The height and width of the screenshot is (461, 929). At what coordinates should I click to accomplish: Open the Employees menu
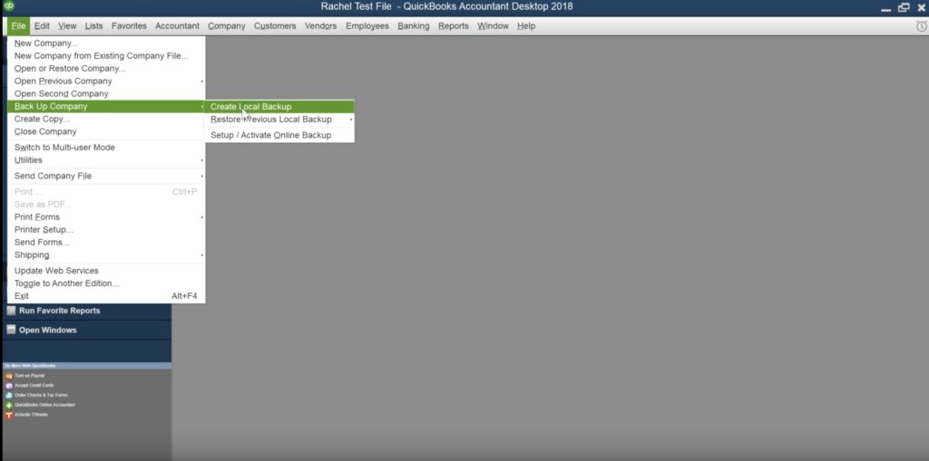pyautogui.click(x=367, y=26)
